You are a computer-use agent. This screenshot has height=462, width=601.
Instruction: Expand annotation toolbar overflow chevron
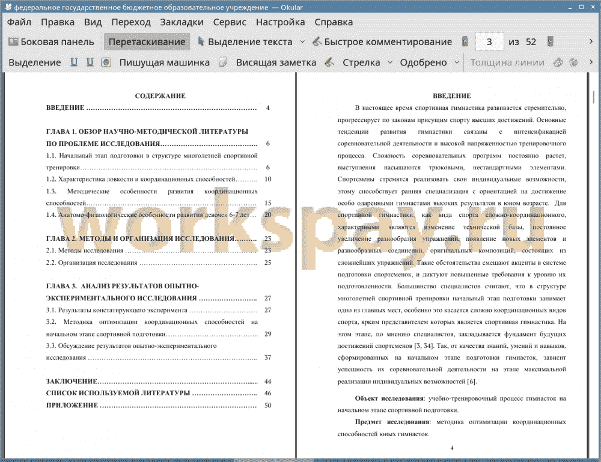(x=591, y=62)
